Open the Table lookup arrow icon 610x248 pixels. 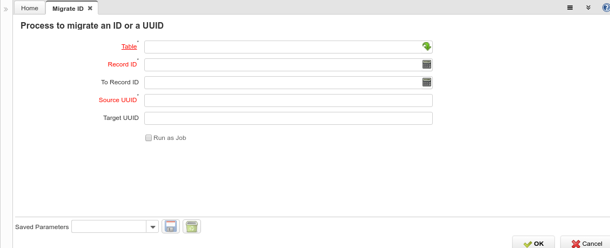coord(426,46)
